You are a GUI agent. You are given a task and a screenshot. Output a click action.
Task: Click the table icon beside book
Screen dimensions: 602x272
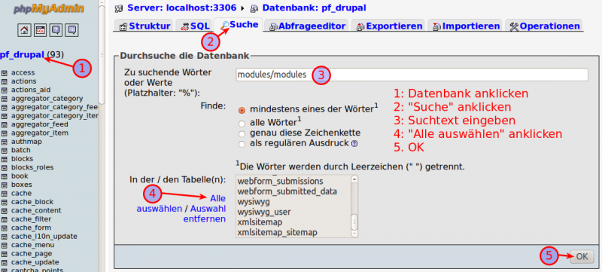[x=5, y=176]
